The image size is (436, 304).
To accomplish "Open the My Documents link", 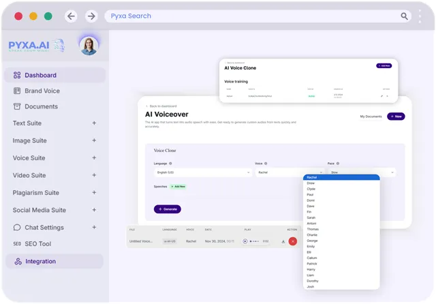I will point(371,117).
